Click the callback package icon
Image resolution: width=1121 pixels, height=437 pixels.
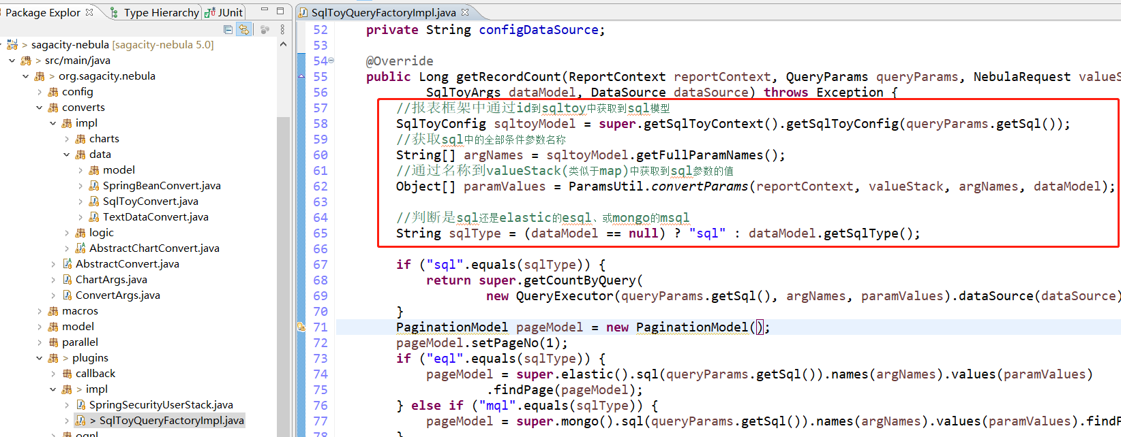tap(67, 374)
